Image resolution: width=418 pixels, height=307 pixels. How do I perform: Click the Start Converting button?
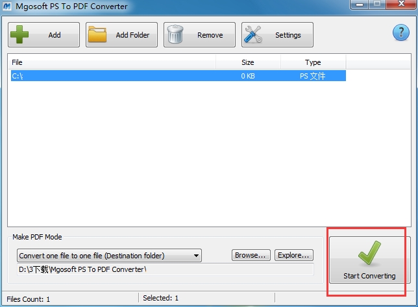tap(369, 260)
